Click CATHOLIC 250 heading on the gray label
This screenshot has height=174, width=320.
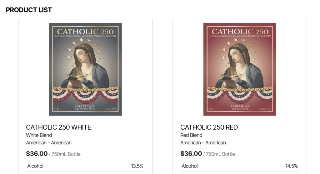coord(85,32)
